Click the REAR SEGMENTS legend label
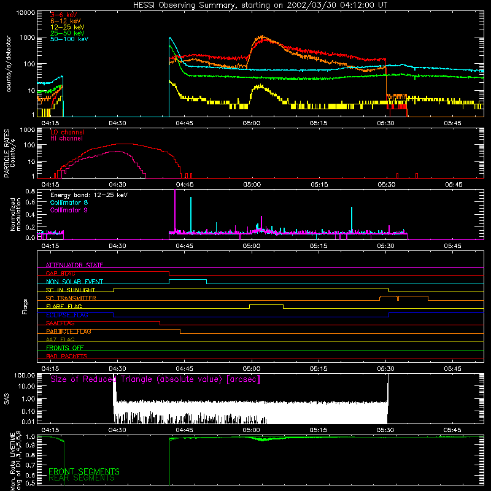 click(82, 478)
